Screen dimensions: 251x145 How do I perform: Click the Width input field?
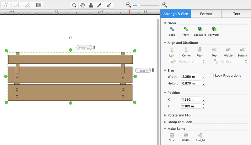pyautogui.click(x=191, y=77)
